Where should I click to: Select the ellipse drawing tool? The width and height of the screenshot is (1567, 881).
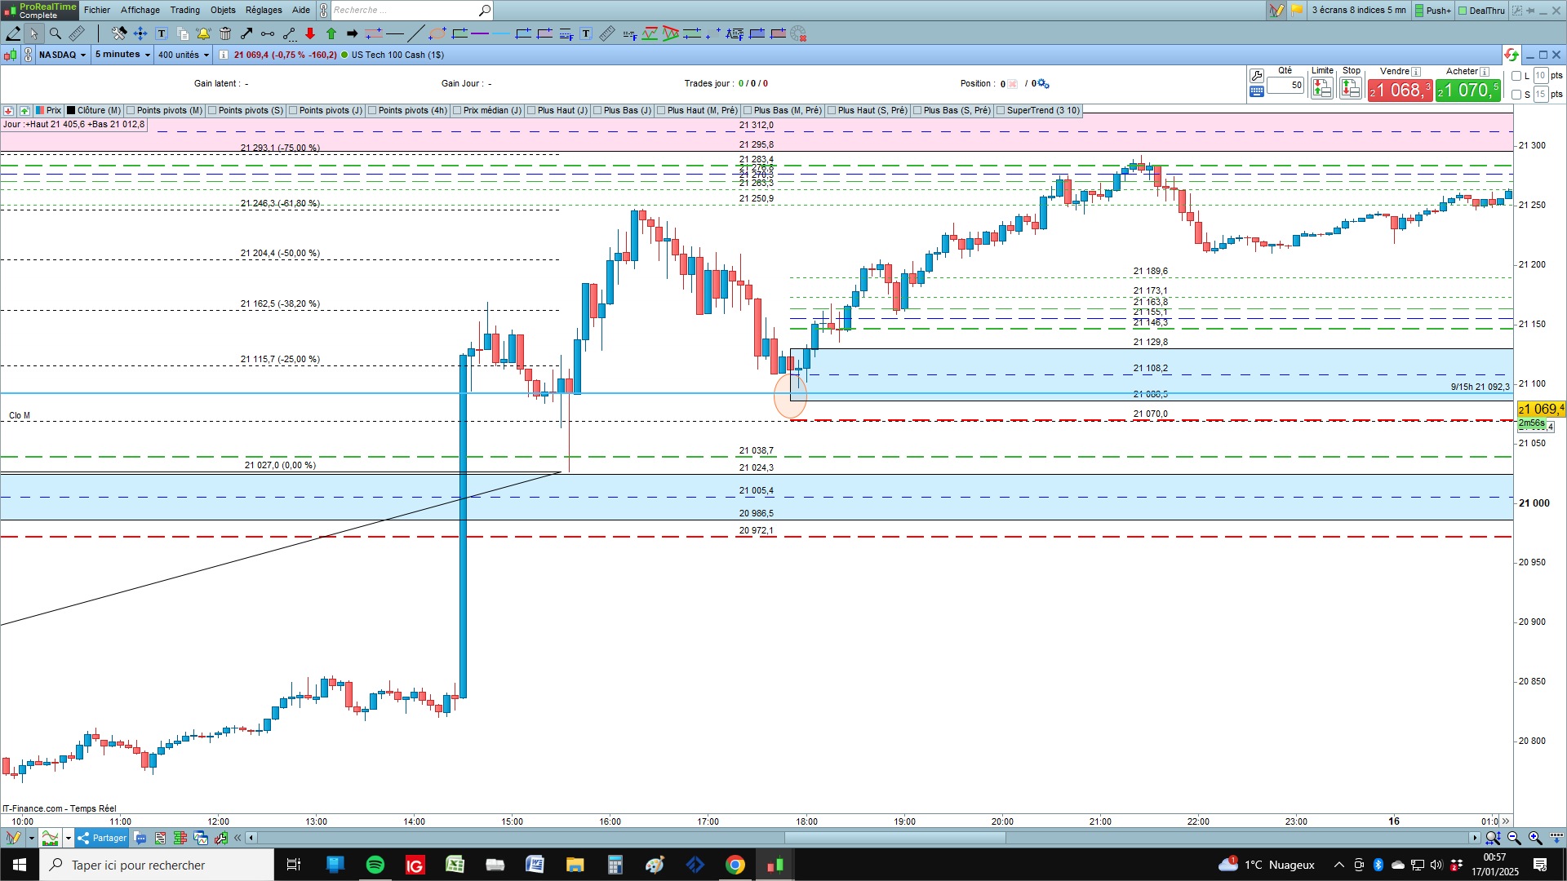pos(437,33)
